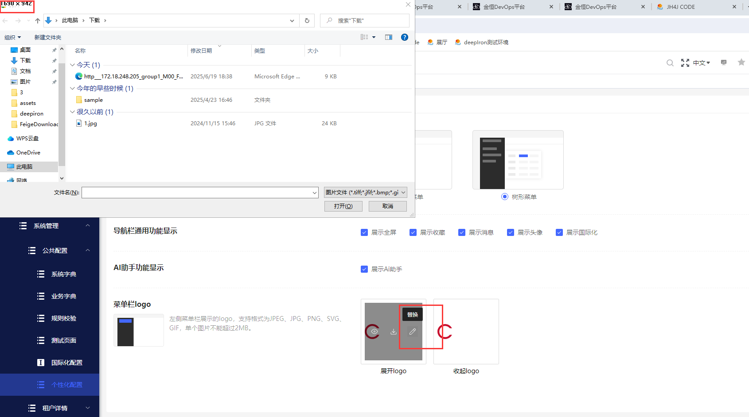Click the search magnifier in page header

pyautogui.click(x=670, y=63)
